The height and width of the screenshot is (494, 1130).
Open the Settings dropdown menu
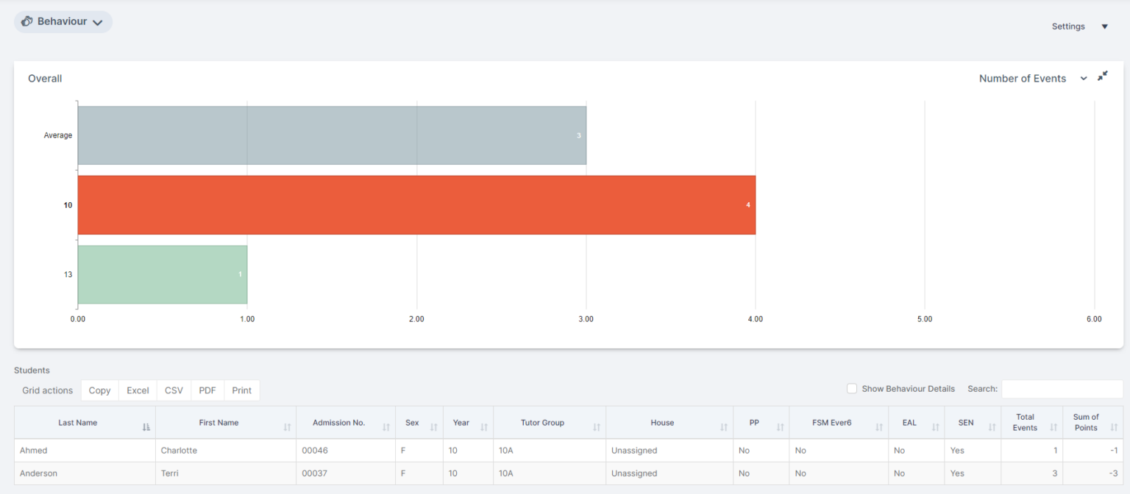click(x=1104, y=26)
